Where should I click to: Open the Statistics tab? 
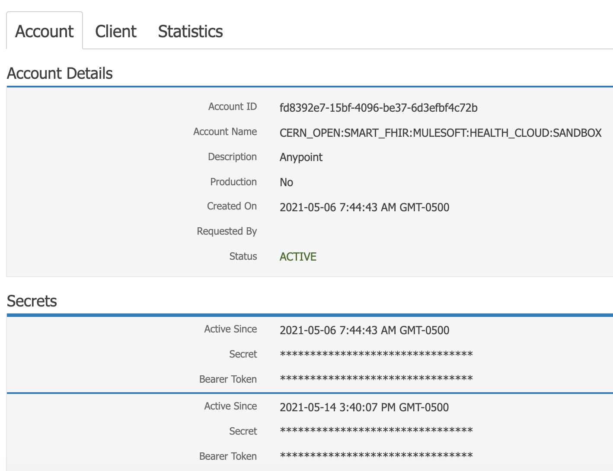point(190,31)
